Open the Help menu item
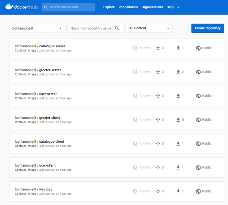Screen dimensions: 228x205 tap(170, 7)
